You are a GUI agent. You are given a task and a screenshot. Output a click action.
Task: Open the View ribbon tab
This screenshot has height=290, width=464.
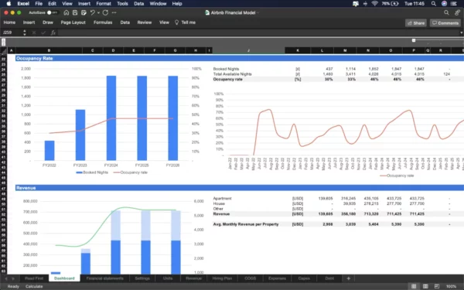164,22
